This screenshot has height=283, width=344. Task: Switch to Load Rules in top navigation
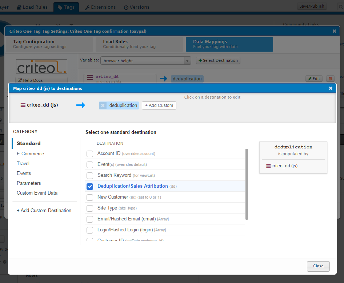click(32, 7)
